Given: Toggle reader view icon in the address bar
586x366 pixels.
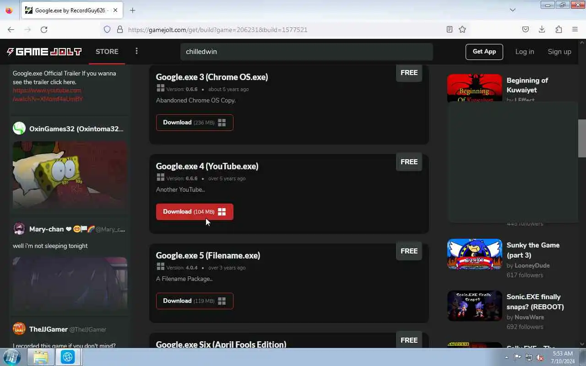Looking at the screenshot, I should (x=450, y=29).
